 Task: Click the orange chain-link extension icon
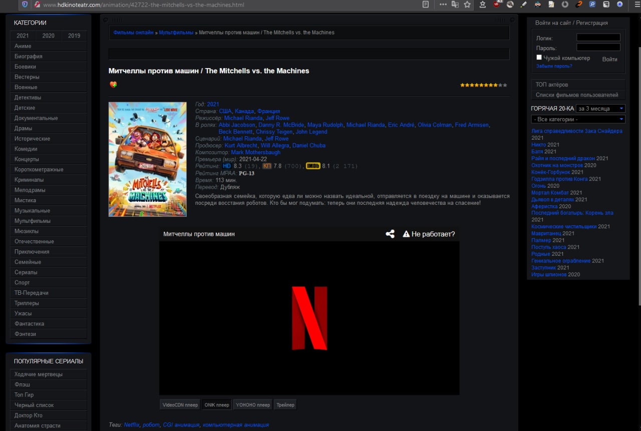click(578, 5)
